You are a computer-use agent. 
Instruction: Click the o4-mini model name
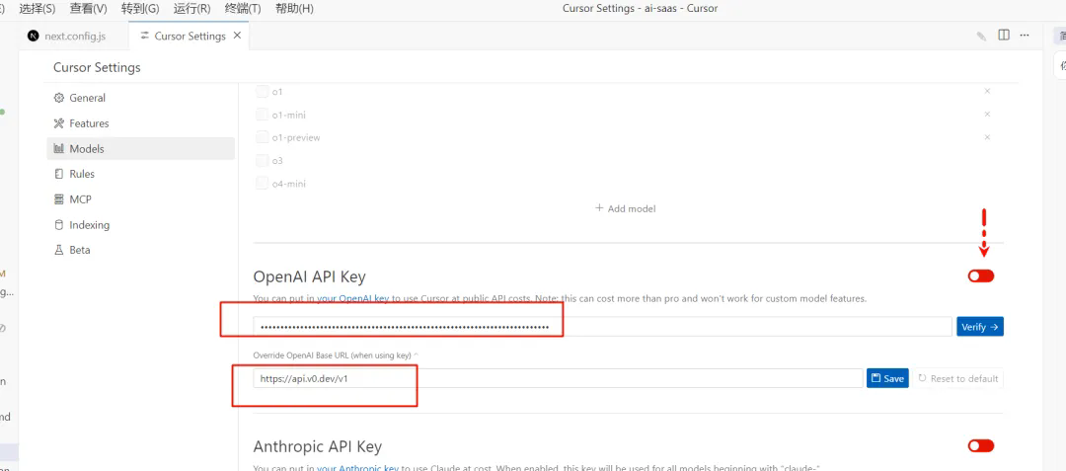[x=289, y=184]
